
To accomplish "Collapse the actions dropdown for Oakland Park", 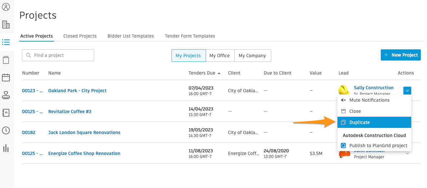I will point(407,91).
